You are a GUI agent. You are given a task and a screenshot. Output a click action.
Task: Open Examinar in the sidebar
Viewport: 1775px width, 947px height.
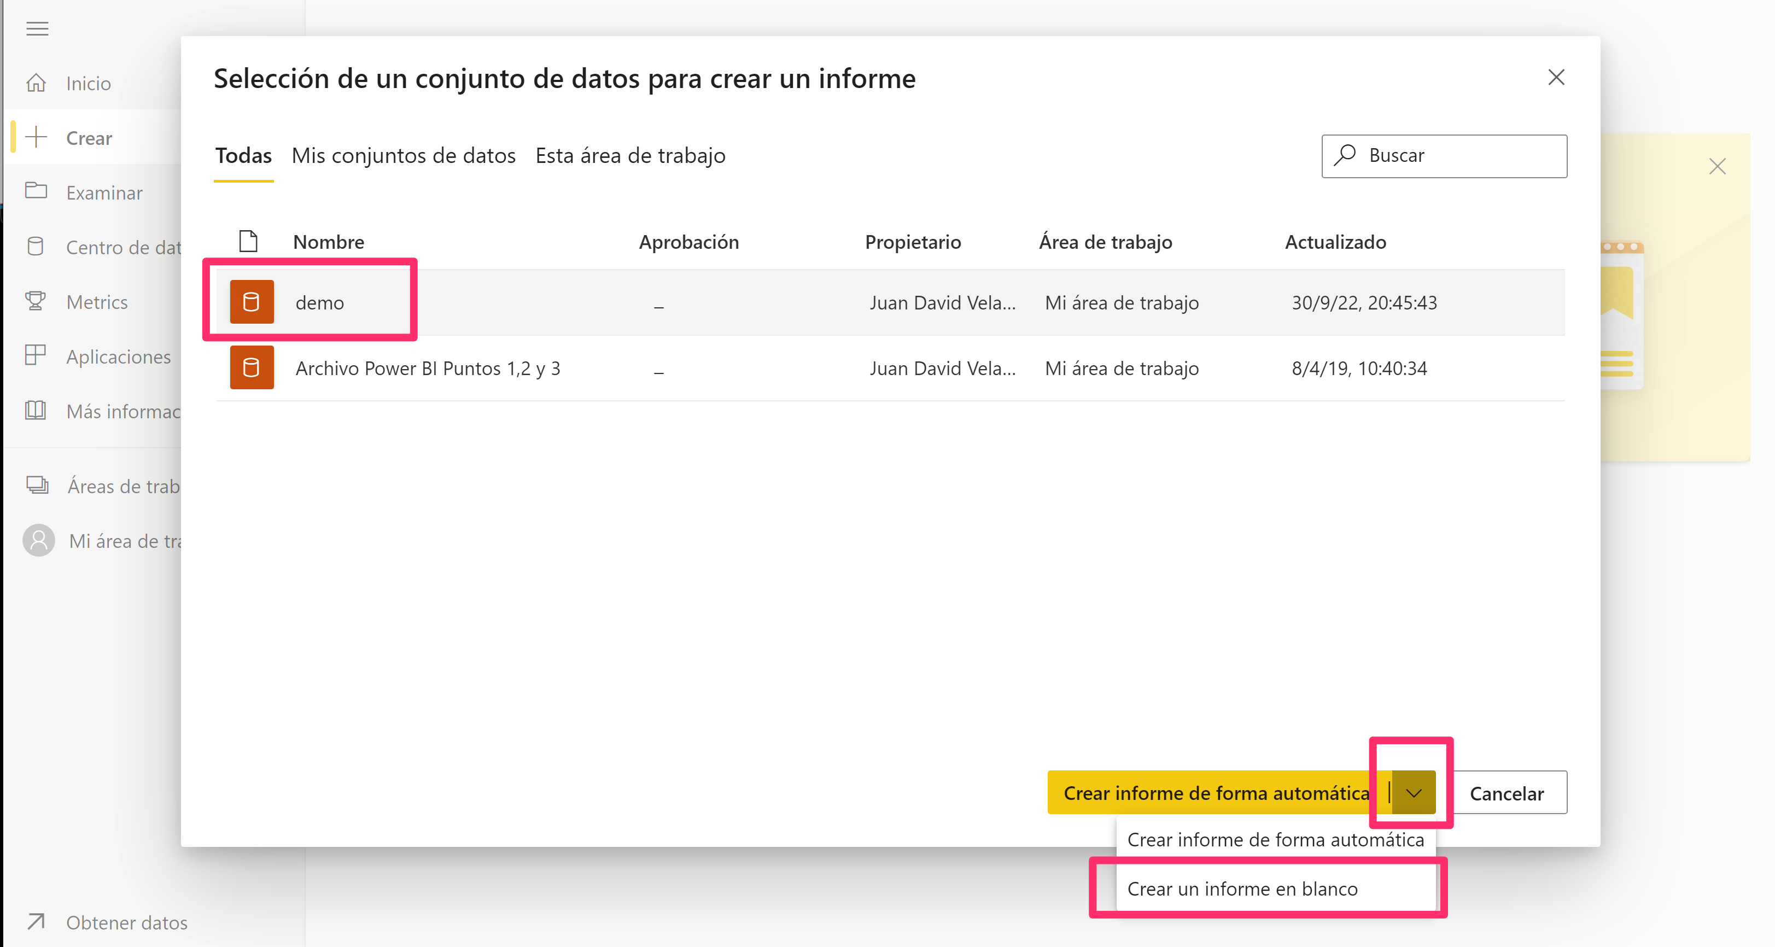pyautogui.click(x=104, y=193)
